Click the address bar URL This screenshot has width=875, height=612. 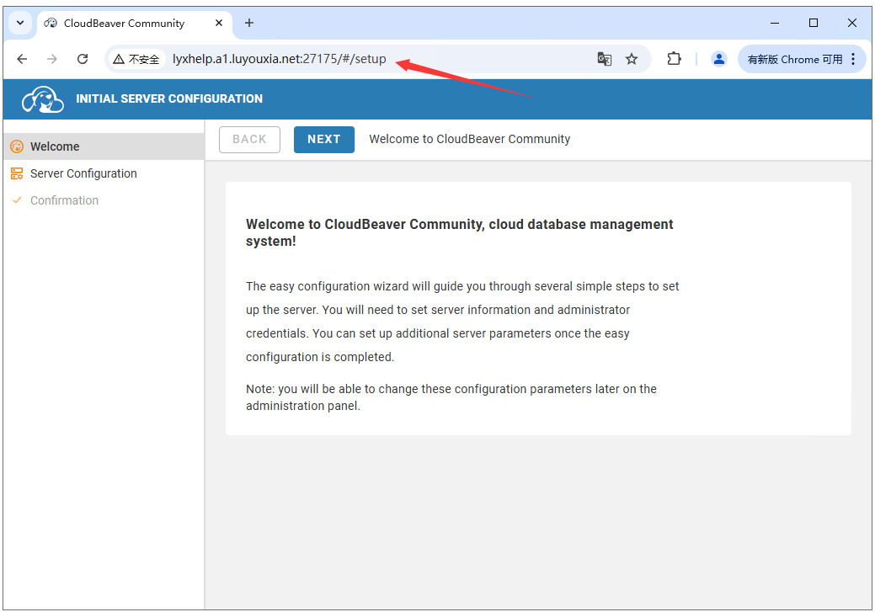coord(279,59)
